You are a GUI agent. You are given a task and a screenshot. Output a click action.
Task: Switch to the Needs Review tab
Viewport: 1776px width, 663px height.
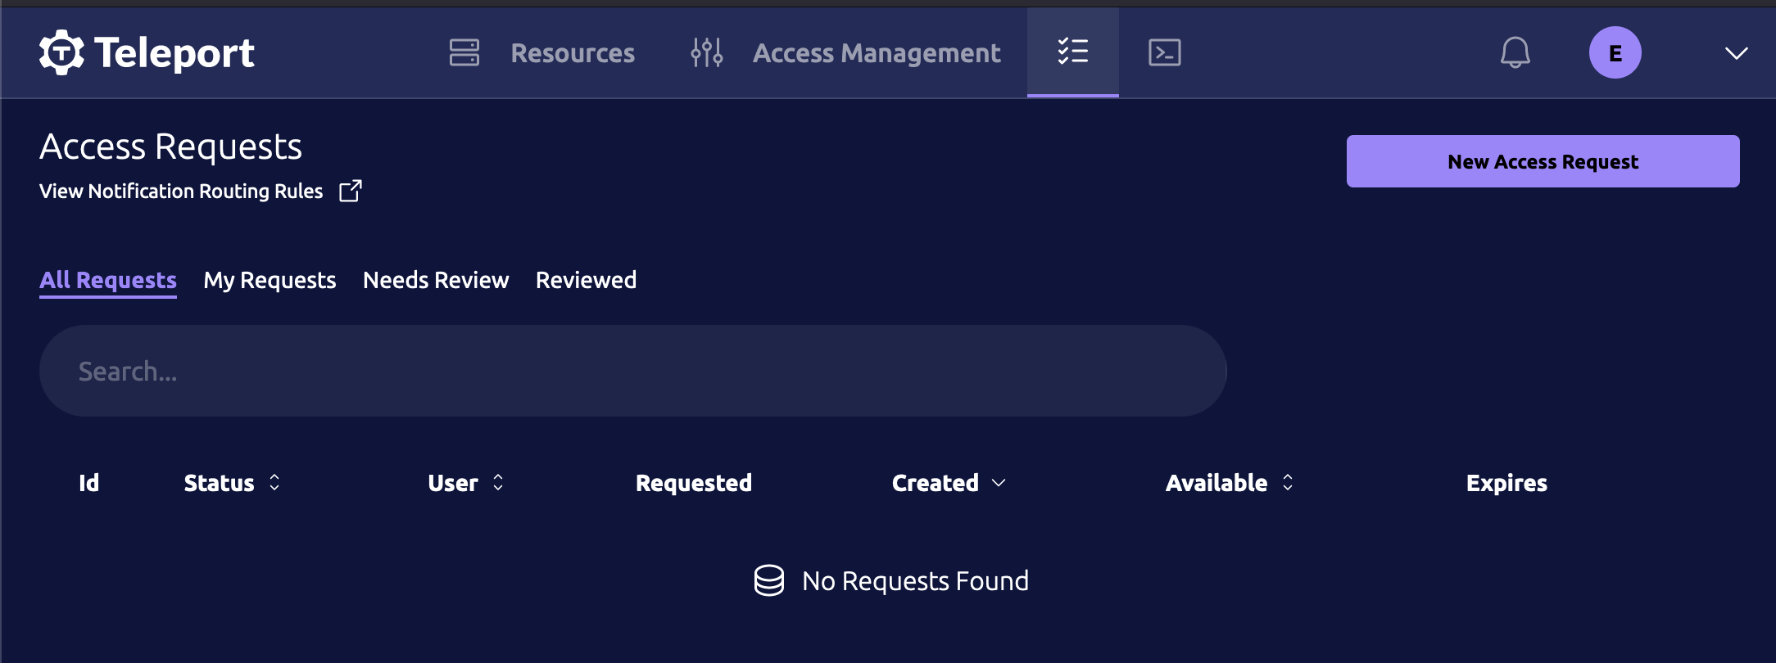pos(436,280)
